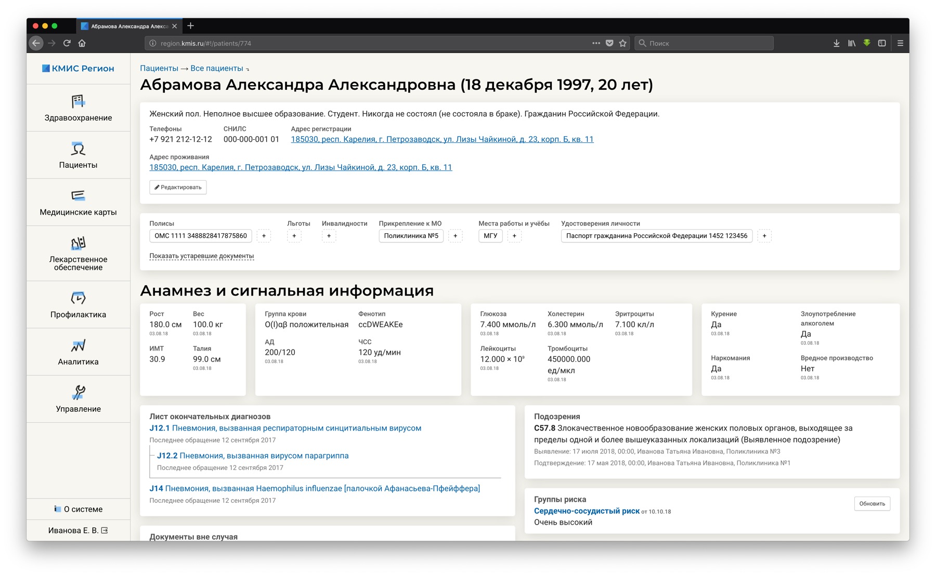936x576 pixels.
Task: Open diagnosis J14 Haemophilus influenzae link
Action: point(315,488)
